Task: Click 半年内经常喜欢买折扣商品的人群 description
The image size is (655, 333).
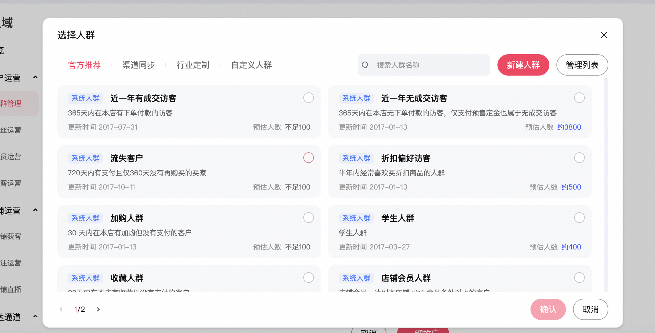Action: 392,173
